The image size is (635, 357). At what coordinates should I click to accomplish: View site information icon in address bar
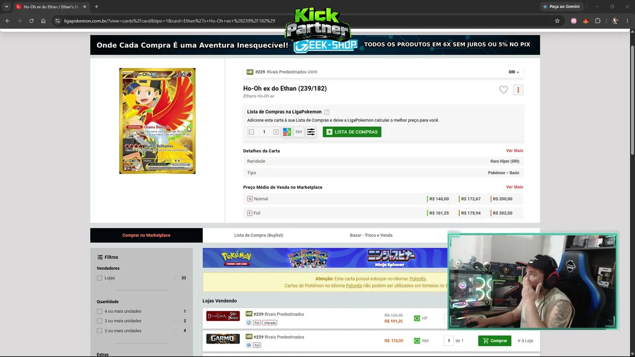click(58, 21)
